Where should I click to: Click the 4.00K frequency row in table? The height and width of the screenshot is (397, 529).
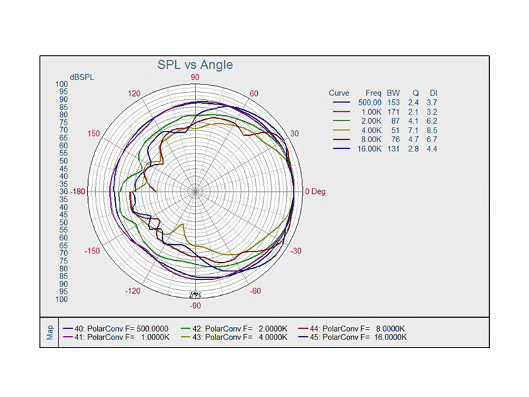[370, 131]
